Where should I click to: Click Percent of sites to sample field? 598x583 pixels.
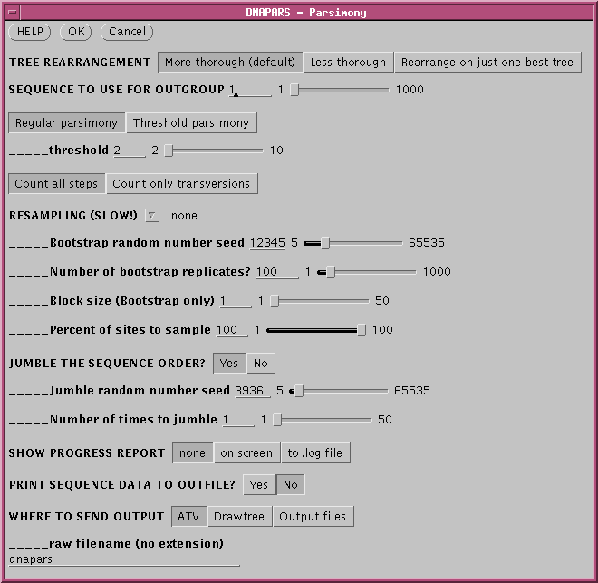click(x=232, y=330)
